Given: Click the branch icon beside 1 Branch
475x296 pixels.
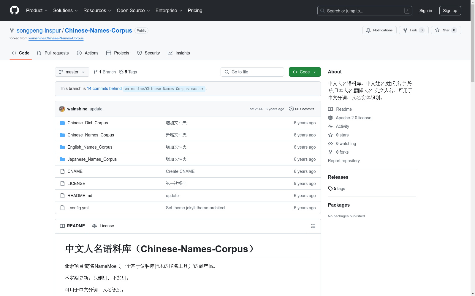Looking at the screenshot, I should coord(96,72).
